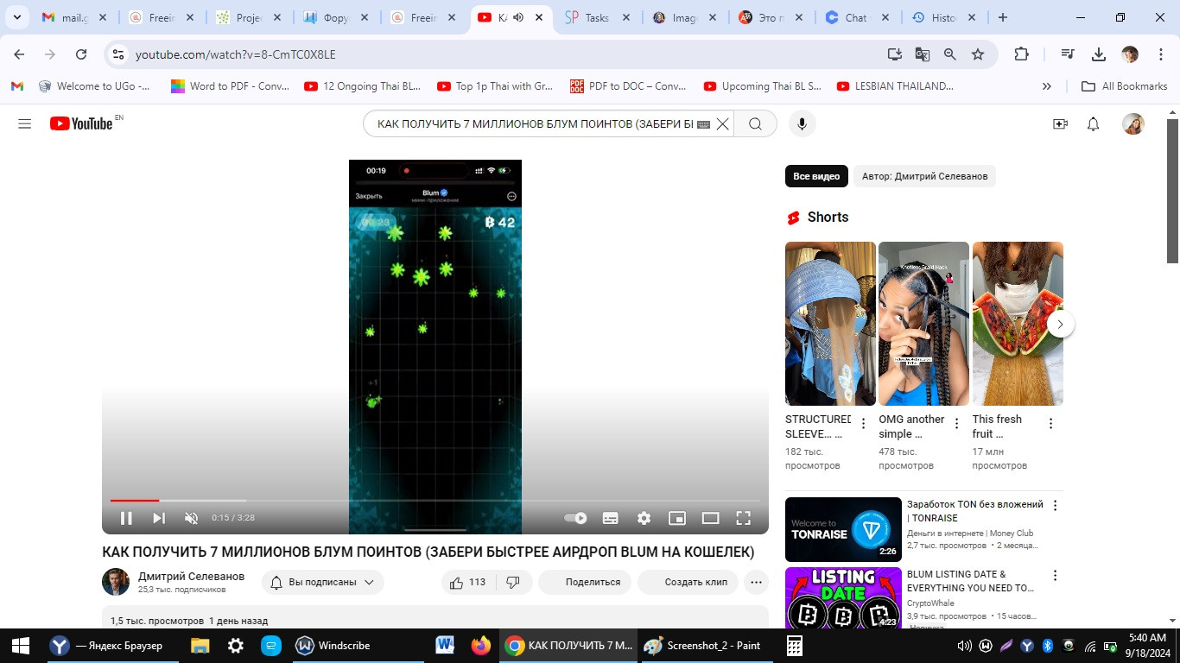Click the video's main title text
The image size is (1180, 663).
[428, 552]
